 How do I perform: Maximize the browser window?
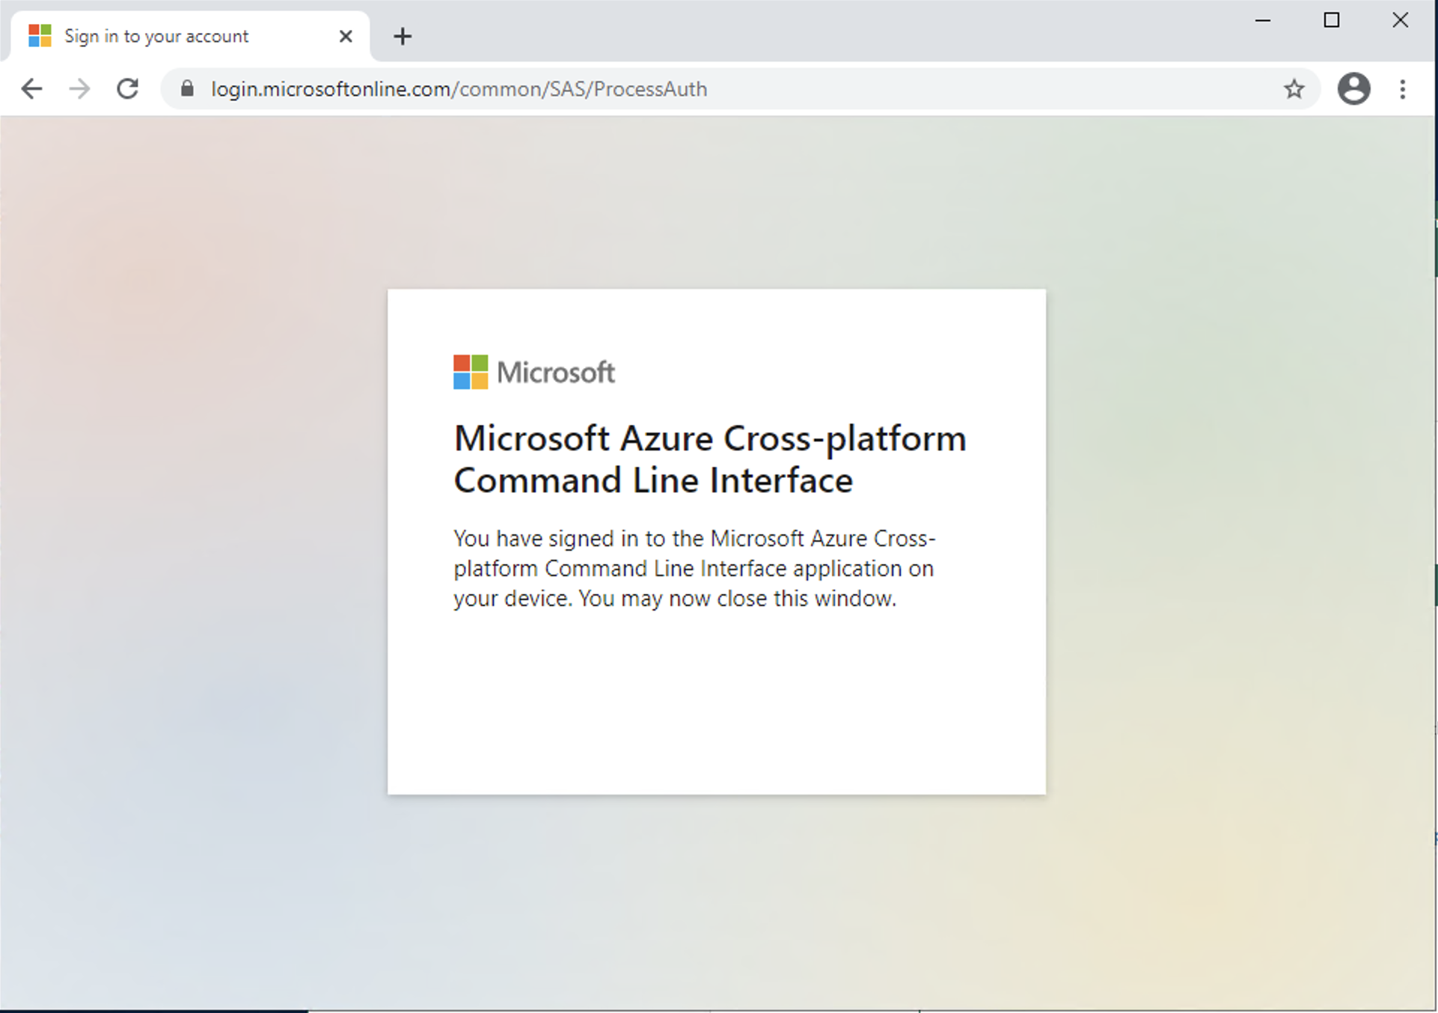coord(1332,20)
